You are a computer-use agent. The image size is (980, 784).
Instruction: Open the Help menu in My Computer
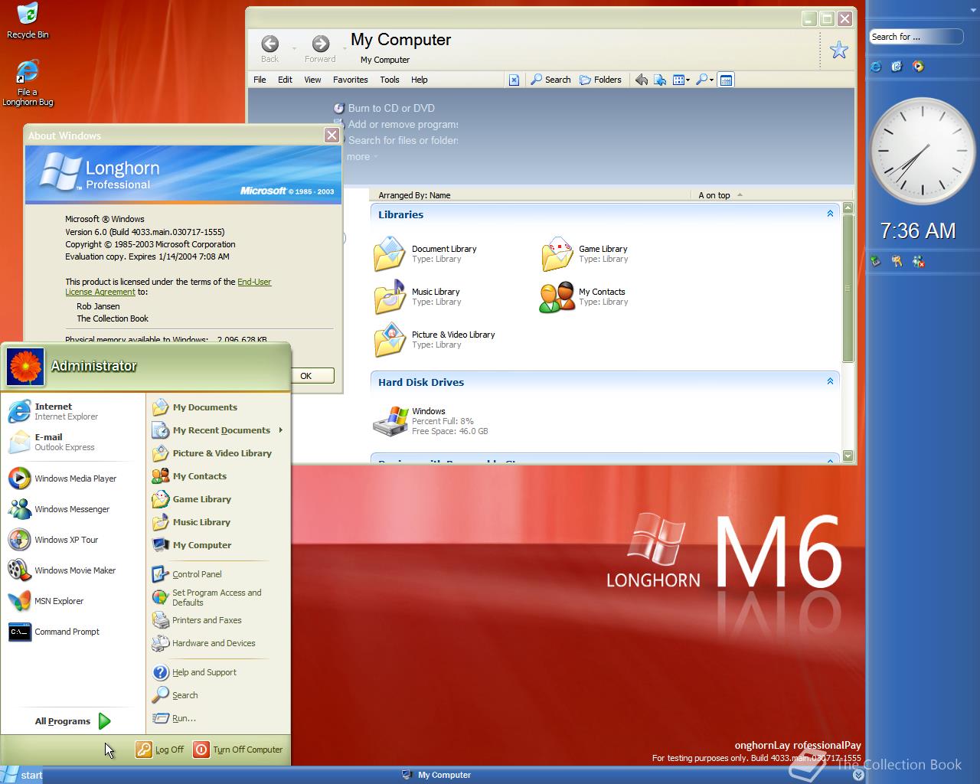pos(420,80)
